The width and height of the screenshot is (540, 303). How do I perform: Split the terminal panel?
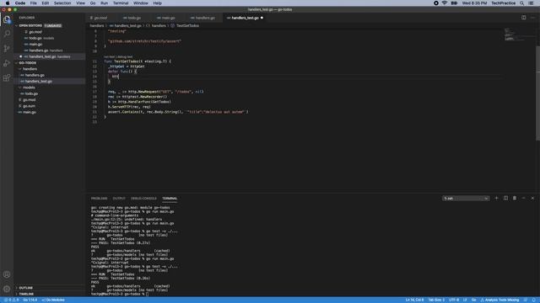click(x=505, y=199)
